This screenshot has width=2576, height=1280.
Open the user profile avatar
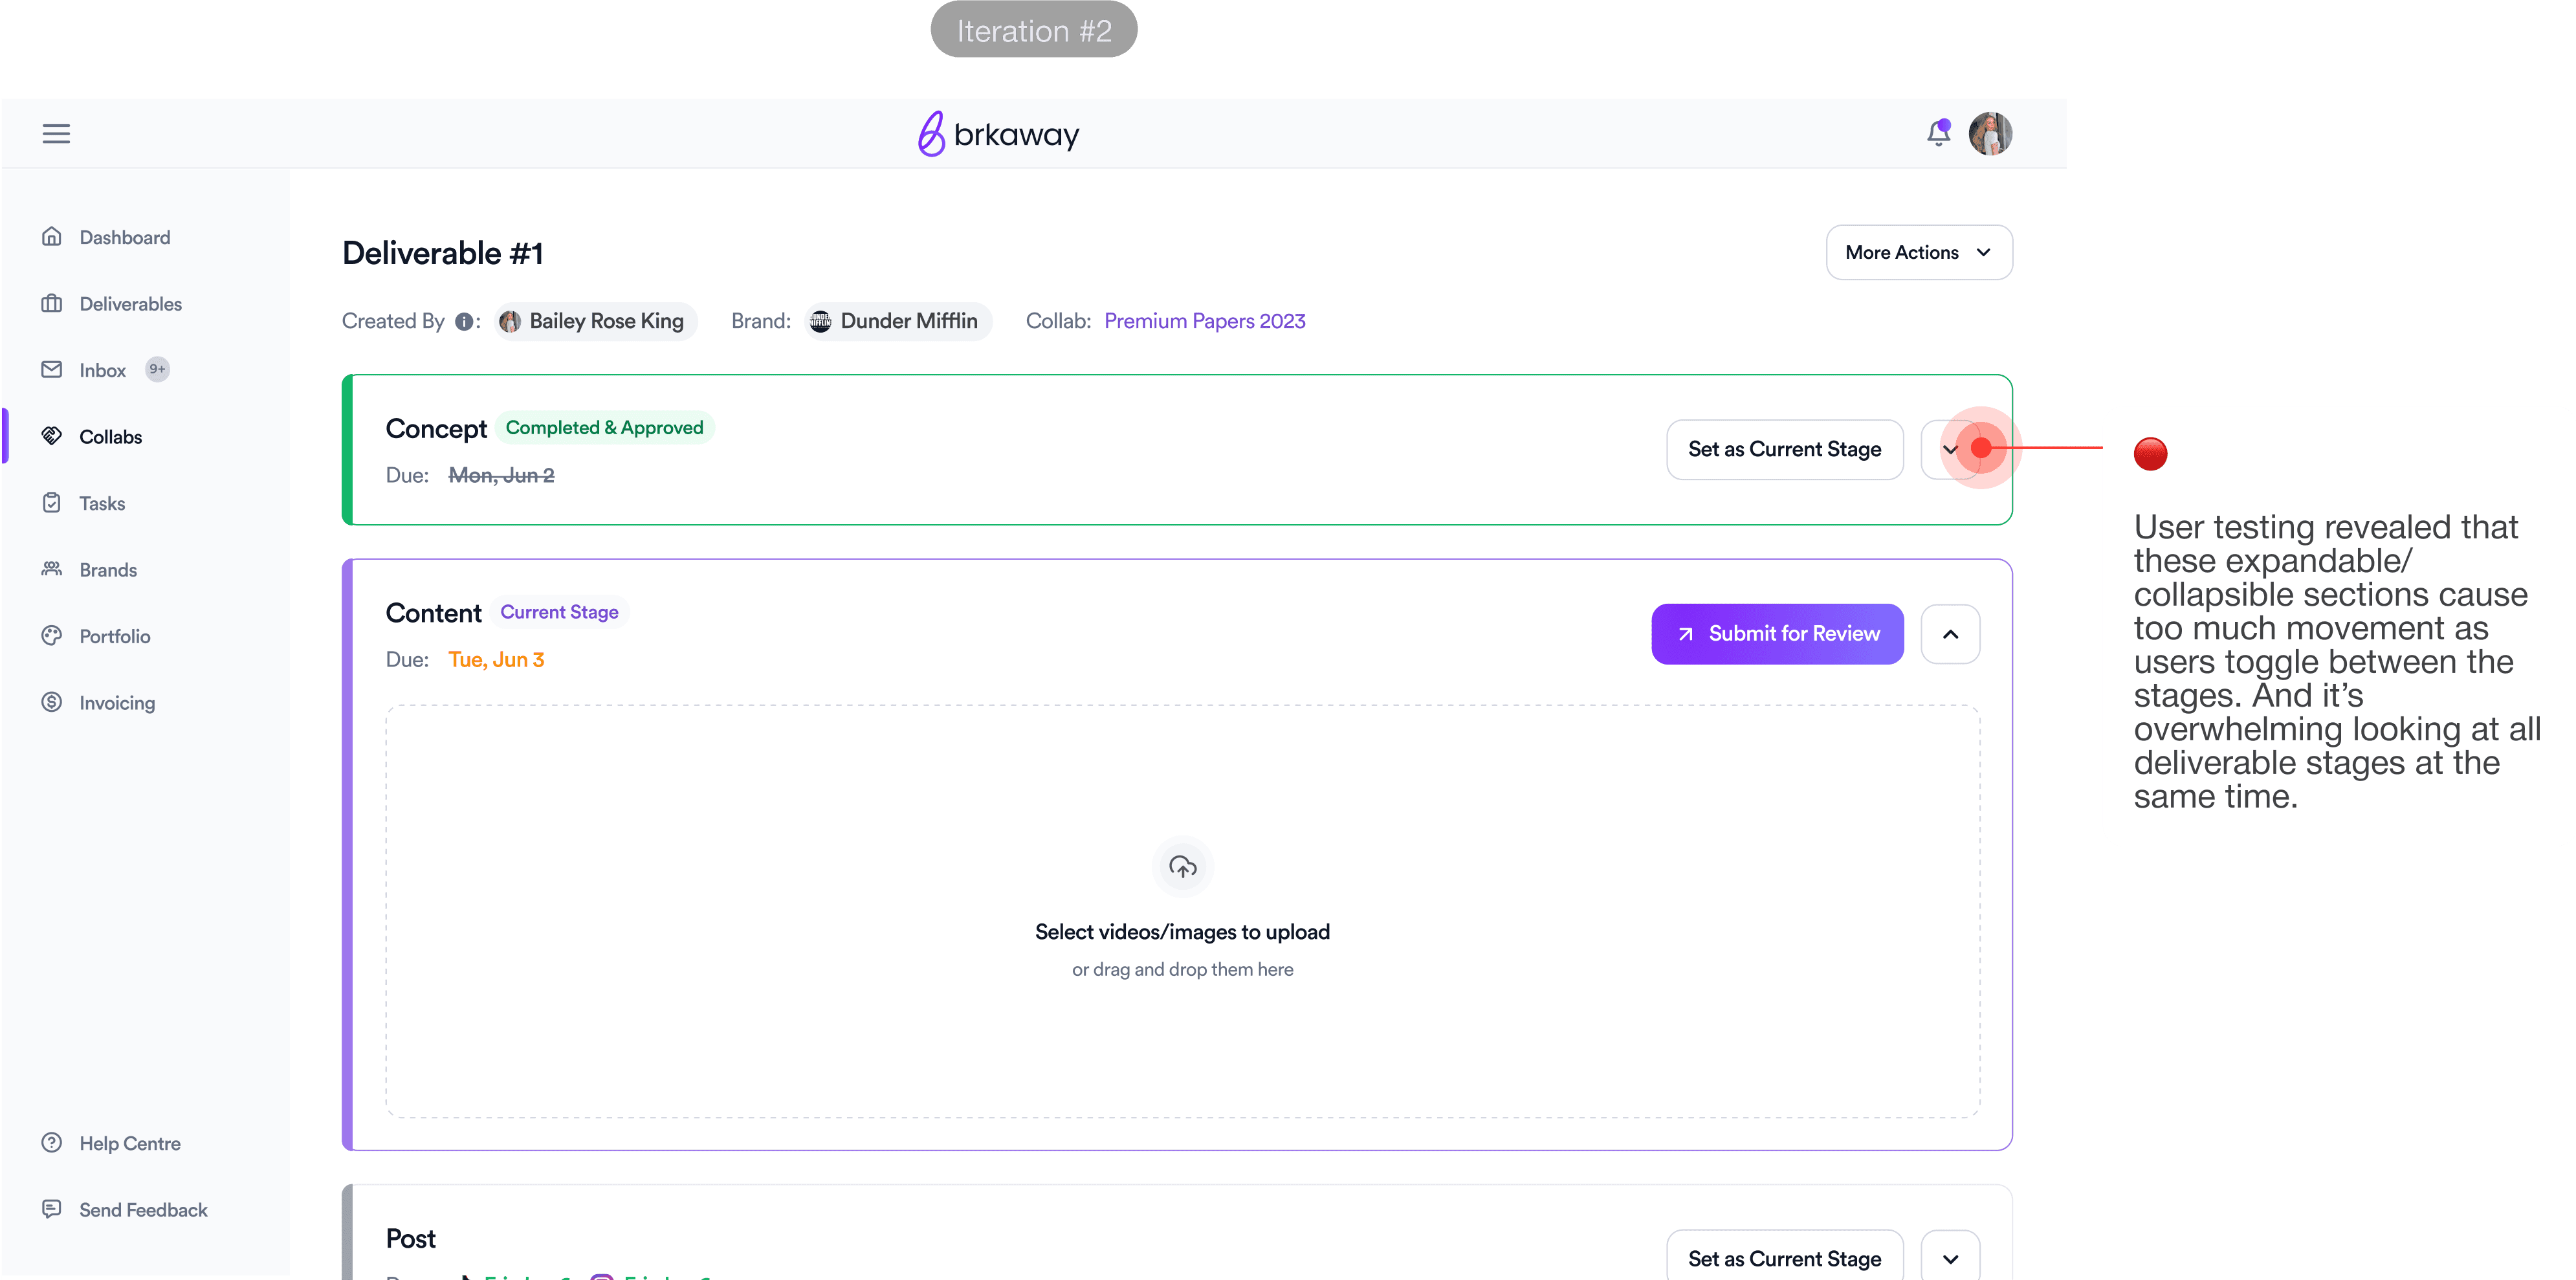pos(1990,134)
